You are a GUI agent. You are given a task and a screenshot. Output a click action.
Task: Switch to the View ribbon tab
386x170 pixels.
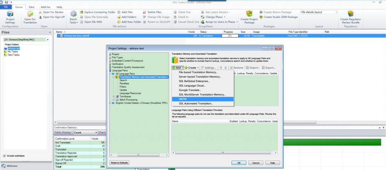32,7
